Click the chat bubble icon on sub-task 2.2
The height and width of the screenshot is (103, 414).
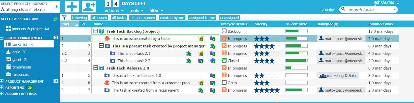click(213, 61)
